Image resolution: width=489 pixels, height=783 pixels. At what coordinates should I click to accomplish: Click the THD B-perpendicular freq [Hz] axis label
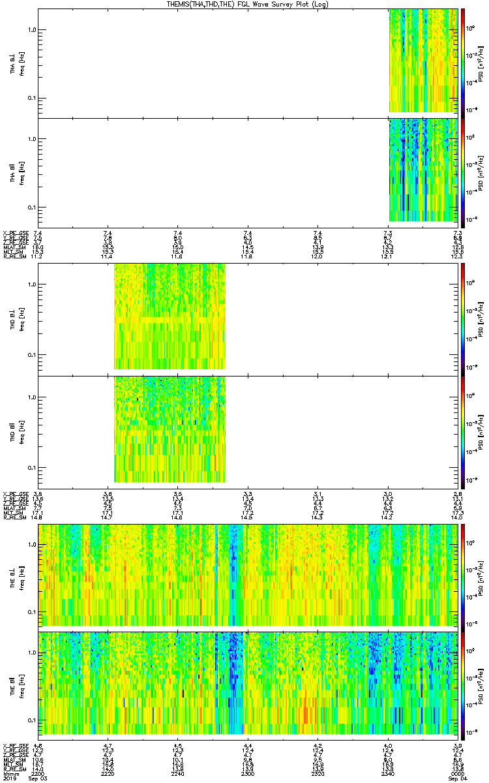(23, 319)
